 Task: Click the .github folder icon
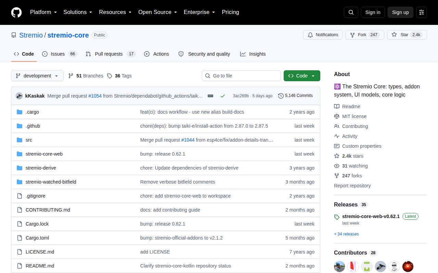coord(20,126)
